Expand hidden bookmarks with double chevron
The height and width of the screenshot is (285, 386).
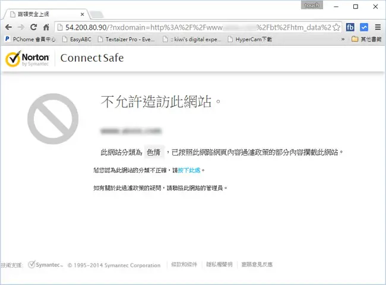point(343,39)
